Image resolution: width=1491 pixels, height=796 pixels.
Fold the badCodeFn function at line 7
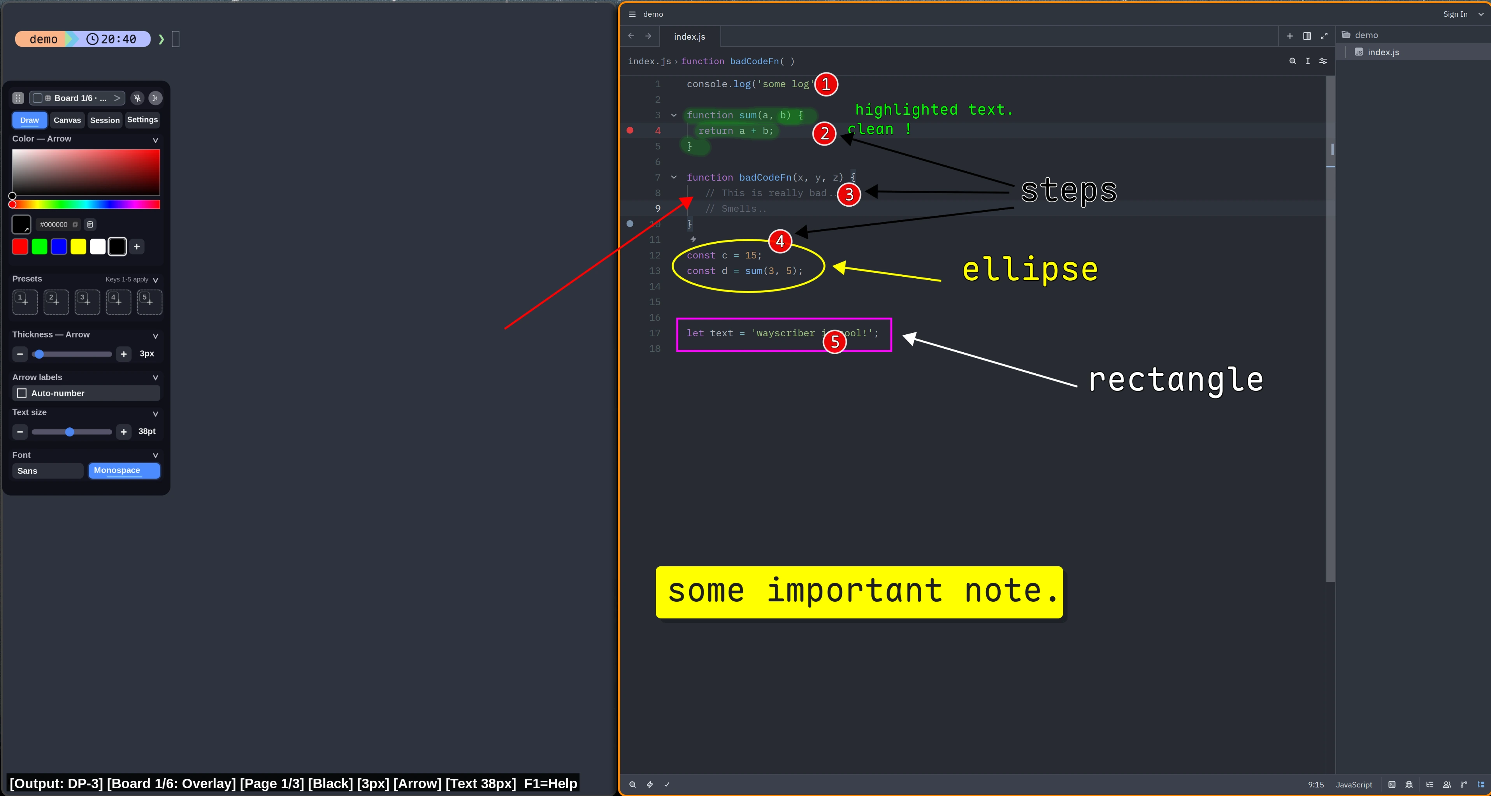coord(674,177)
